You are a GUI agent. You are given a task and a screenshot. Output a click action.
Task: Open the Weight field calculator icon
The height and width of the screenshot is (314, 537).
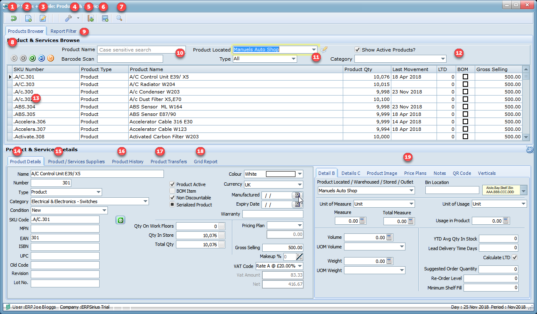coord(389,261)
